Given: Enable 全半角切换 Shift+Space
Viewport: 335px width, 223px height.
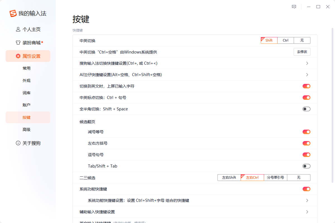Looking at the screenshot, I should click(306, 109).
